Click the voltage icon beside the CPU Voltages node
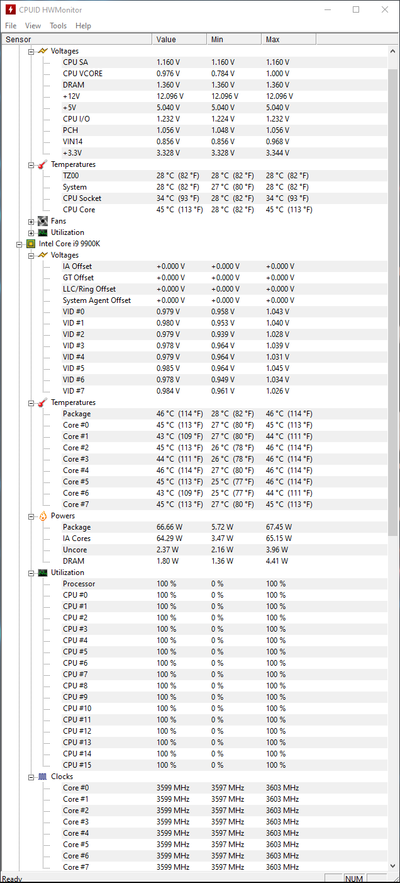 click(x=42, y=255)
